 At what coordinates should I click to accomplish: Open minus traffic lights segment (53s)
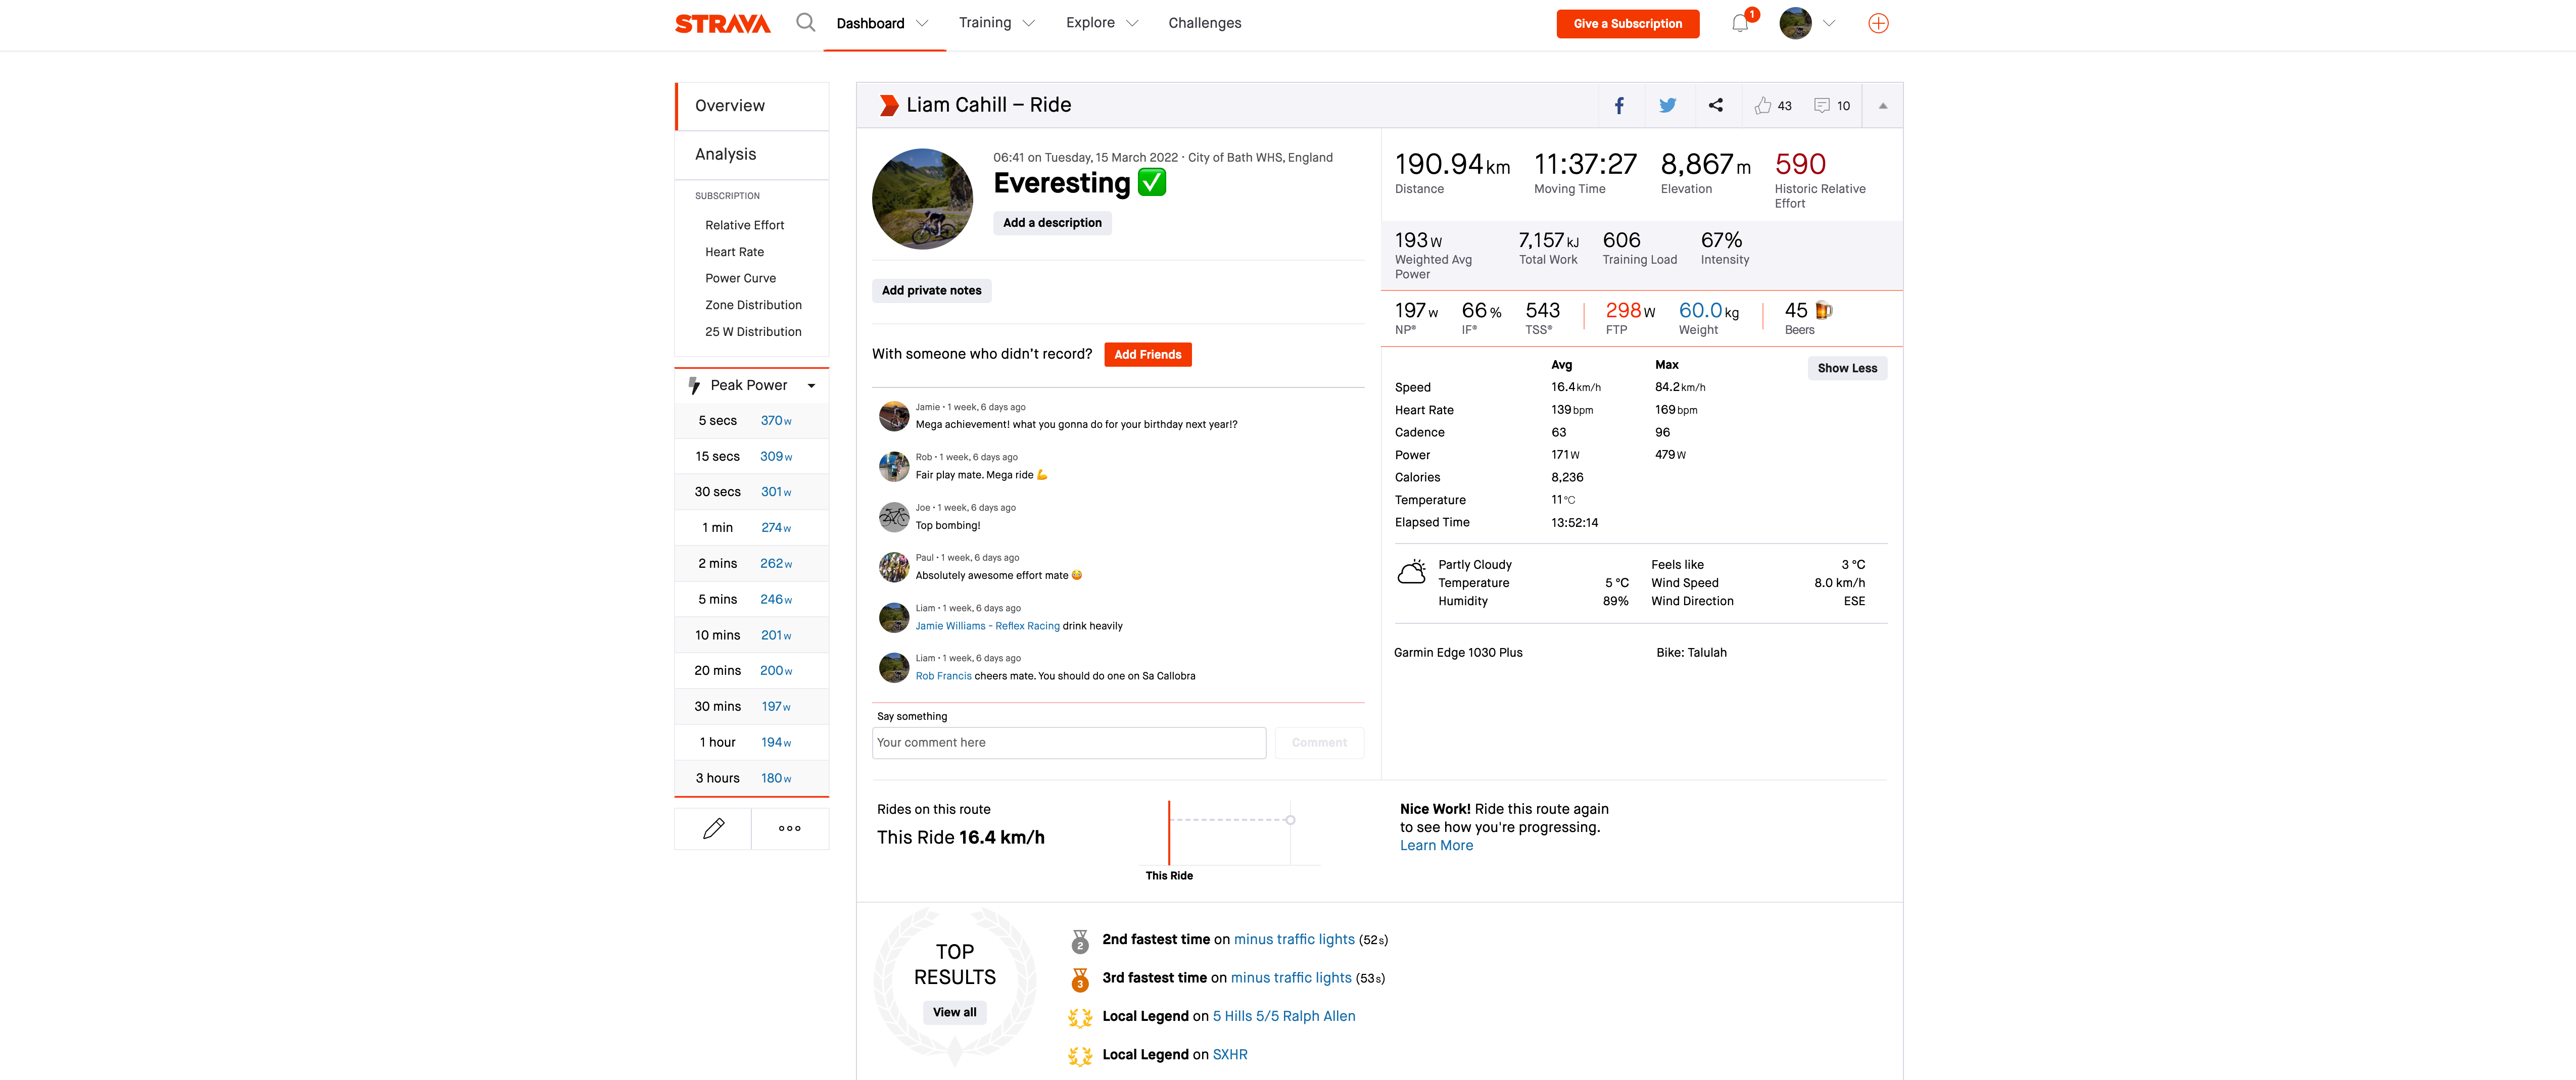click(x=1290, y=978)
